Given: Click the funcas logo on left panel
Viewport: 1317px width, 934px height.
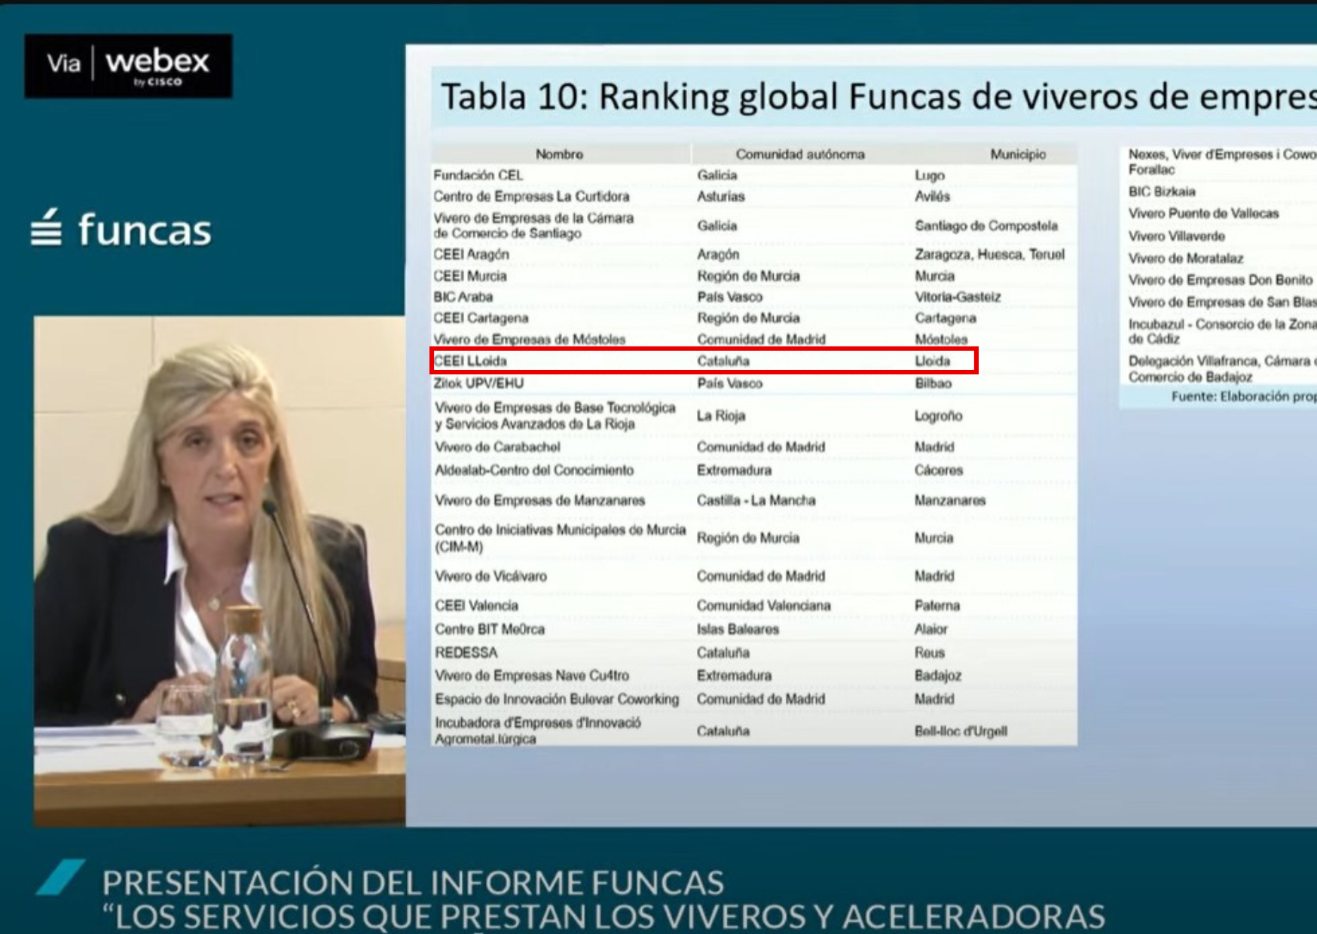Looking at the screenshot, I should coord(121,229).
